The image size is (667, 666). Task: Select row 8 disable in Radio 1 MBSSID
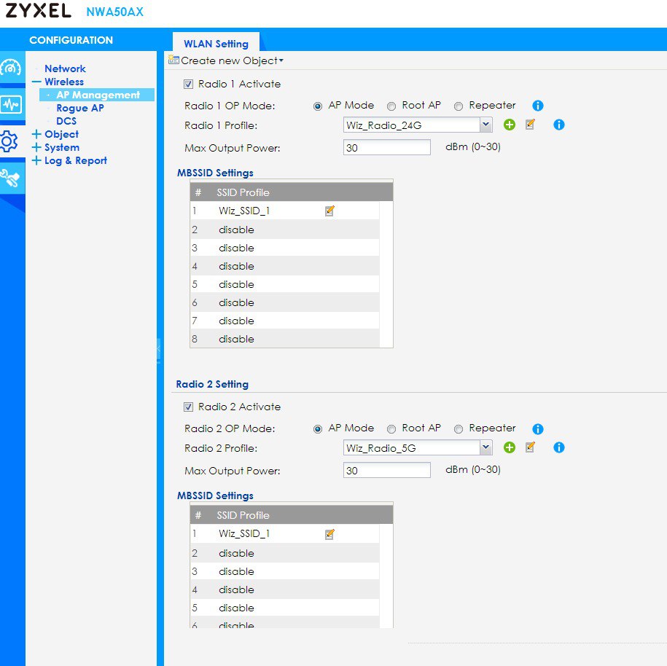click(x=284, y=340)
